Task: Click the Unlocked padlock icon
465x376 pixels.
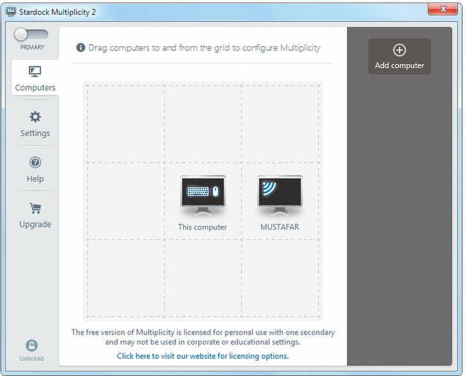Action: [x=31, y=345]
